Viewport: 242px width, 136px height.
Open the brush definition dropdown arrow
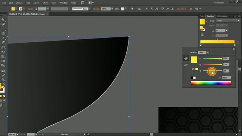tap(90, 9)
